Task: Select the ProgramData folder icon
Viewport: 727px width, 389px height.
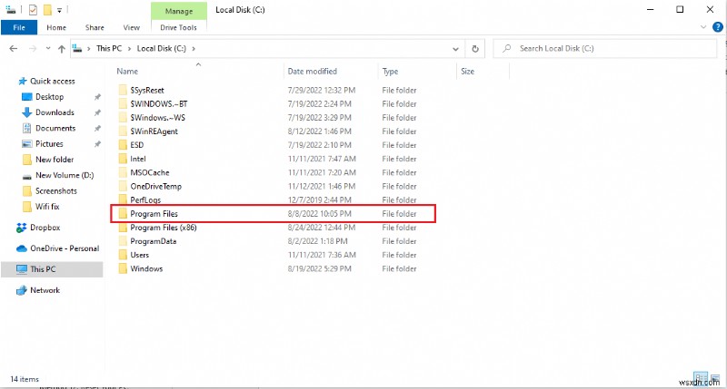Action: (123, 241)
